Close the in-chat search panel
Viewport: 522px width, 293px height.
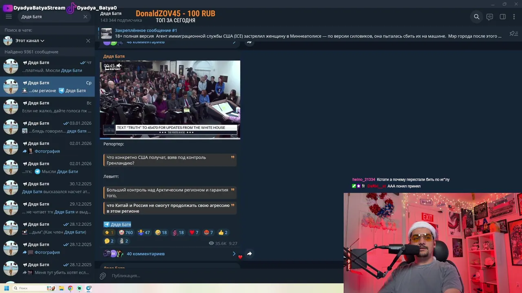88,41
